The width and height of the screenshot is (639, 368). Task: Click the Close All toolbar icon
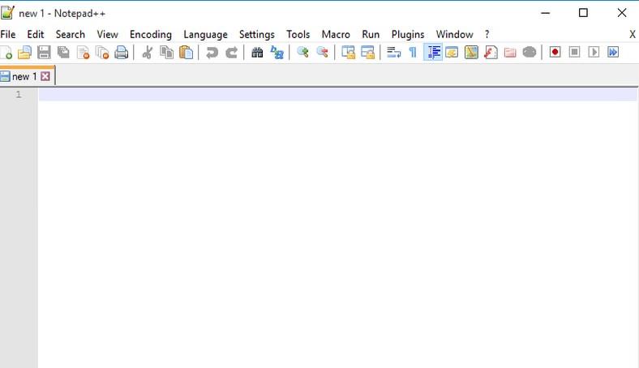coord(102,52)
